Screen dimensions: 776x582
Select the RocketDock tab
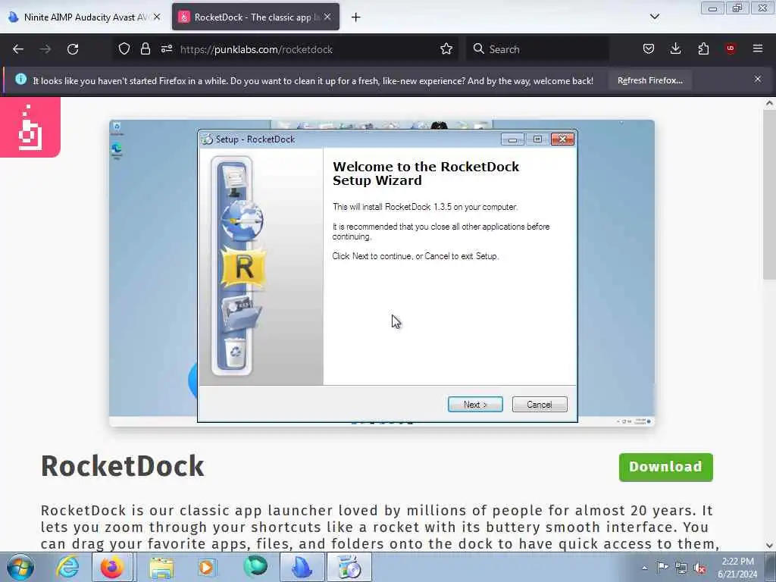pos(255,17)
